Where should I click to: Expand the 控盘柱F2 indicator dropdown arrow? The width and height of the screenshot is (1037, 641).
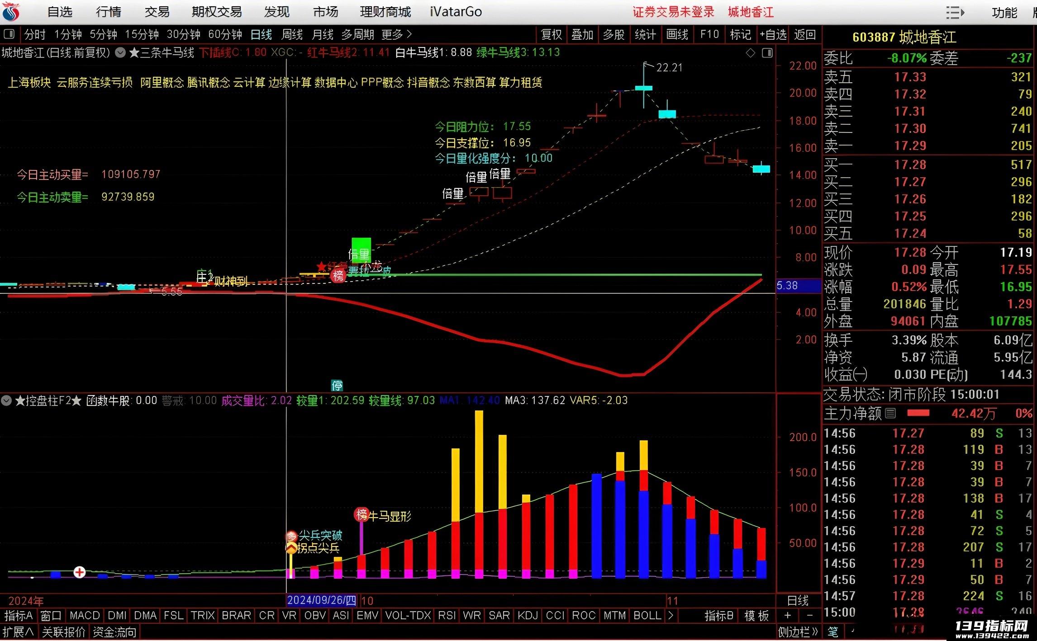click(x=6, y=401)
